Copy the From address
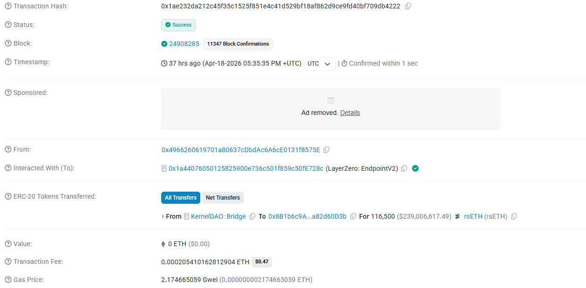The height and width of the screenshot is (288, 586). coord(327,150)
